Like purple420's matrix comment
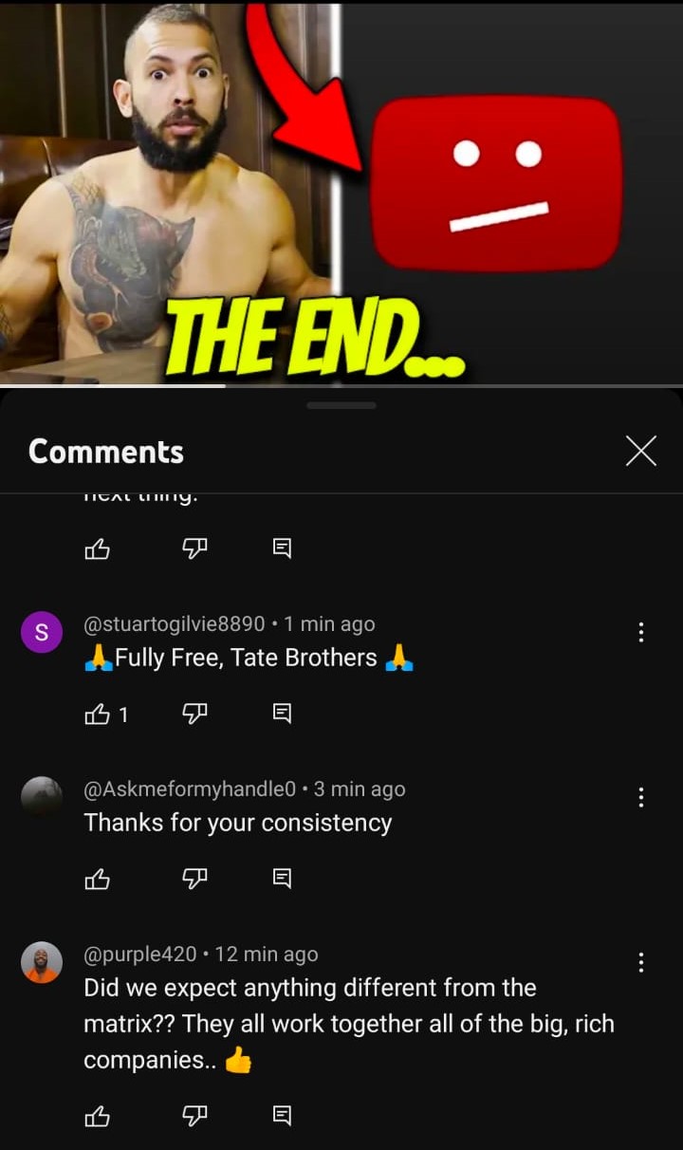 point(97,1117)
